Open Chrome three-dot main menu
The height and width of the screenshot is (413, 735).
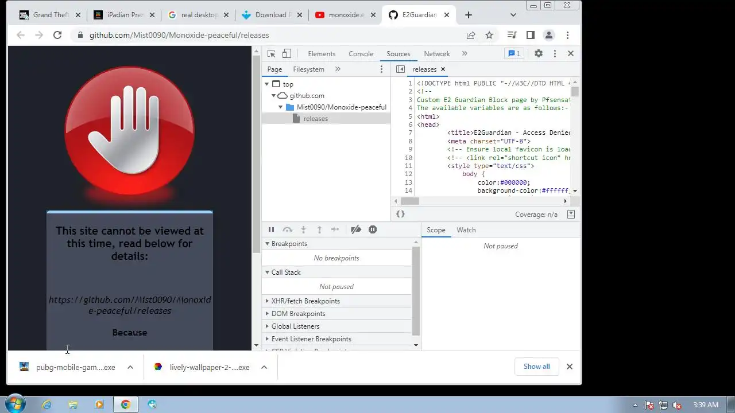[567, 35]
